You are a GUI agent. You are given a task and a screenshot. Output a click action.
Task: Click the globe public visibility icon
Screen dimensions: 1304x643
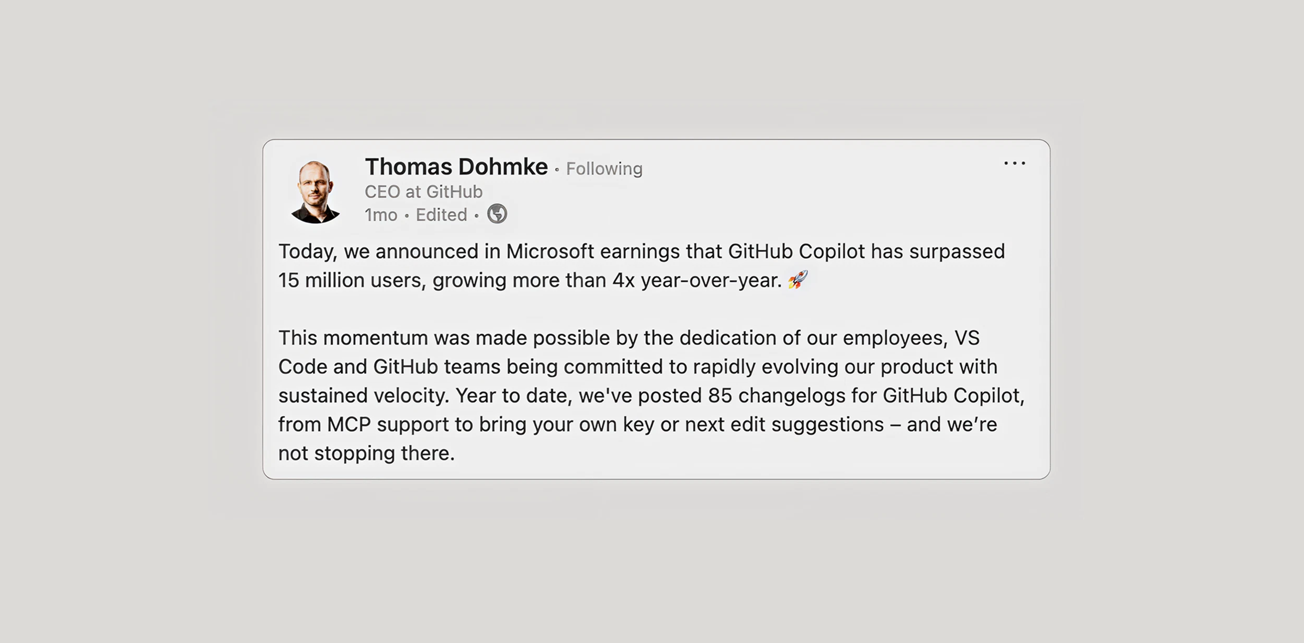[497, 214]
